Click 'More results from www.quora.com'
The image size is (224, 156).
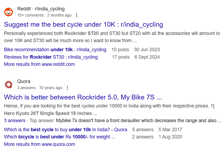[39, 144]
